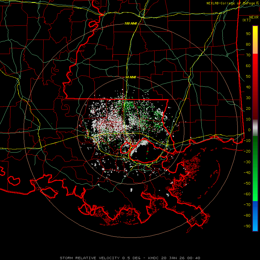
Task: Click the 60 value on the velocity scale
Action: [x=248, y=66]
